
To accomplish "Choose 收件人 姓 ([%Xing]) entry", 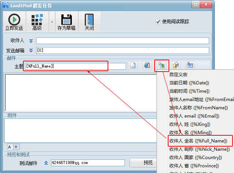I will coord(195,124).
